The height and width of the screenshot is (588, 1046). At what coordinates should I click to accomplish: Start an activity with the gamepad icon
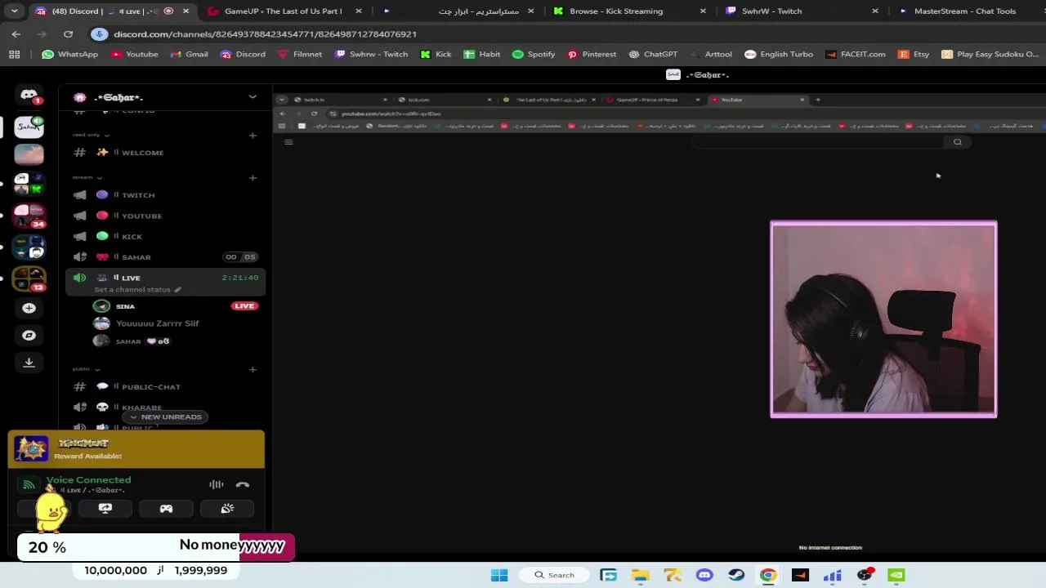pos(166,509)
